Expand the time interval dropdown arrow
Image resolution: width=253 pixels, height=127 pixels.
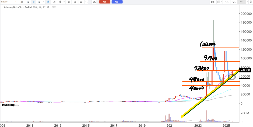tap(43, 2)
